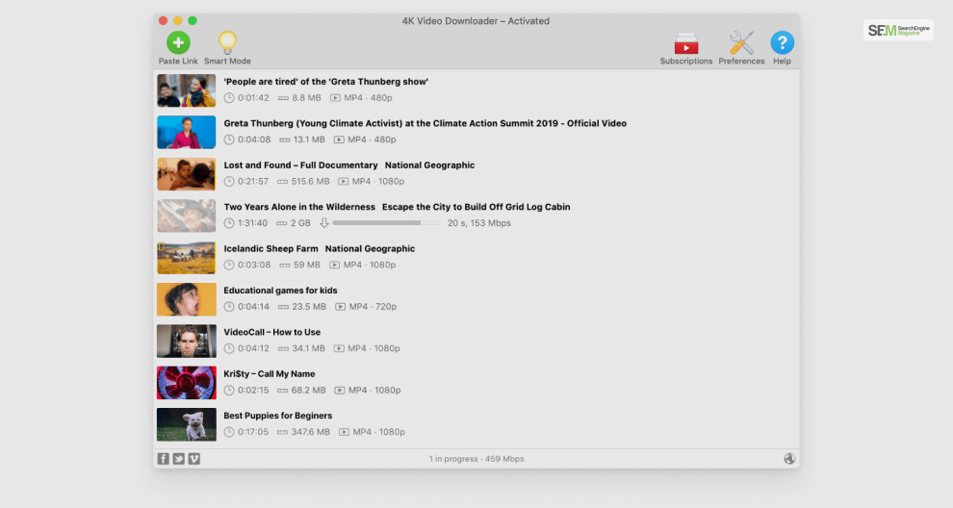Click the globe icon in status bar
The height and width of the screenshot is (508, 953).
tap(789, 459)
